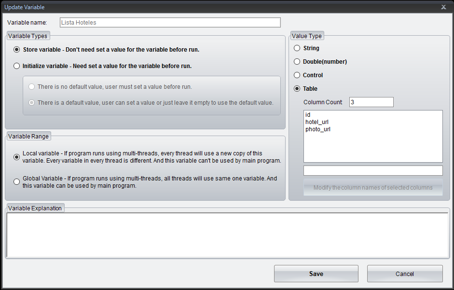The width and height of the screenshot is (454, 290).
Task: Select the 'id' column in list
Action: 308,115
